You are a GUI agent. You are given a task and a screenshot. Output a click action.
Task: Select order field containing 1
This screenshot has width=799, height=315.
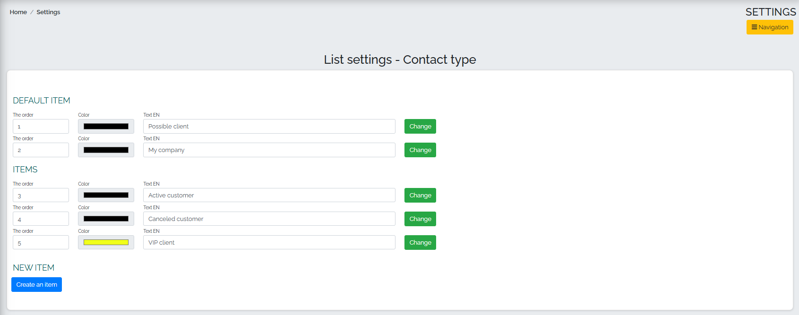point(41,127)
